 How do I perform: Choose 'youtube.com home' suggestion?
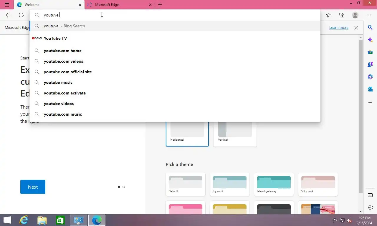[175, 51]
